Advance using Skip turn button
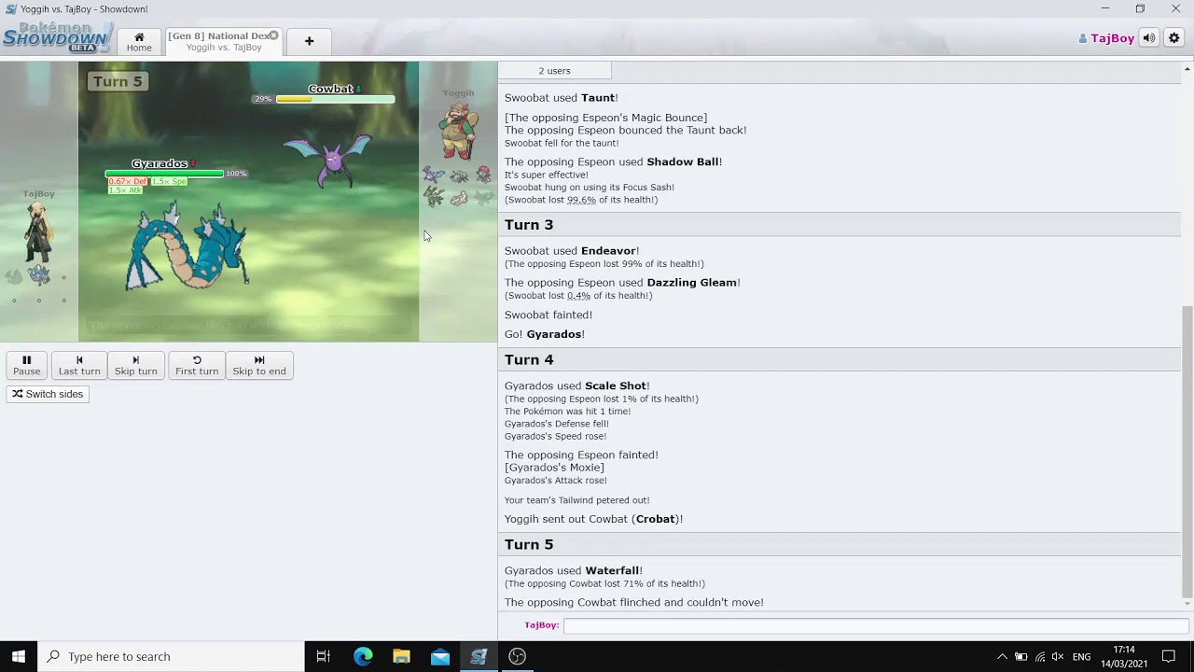This screenshot has width=1194, height=672. [135, 365]
